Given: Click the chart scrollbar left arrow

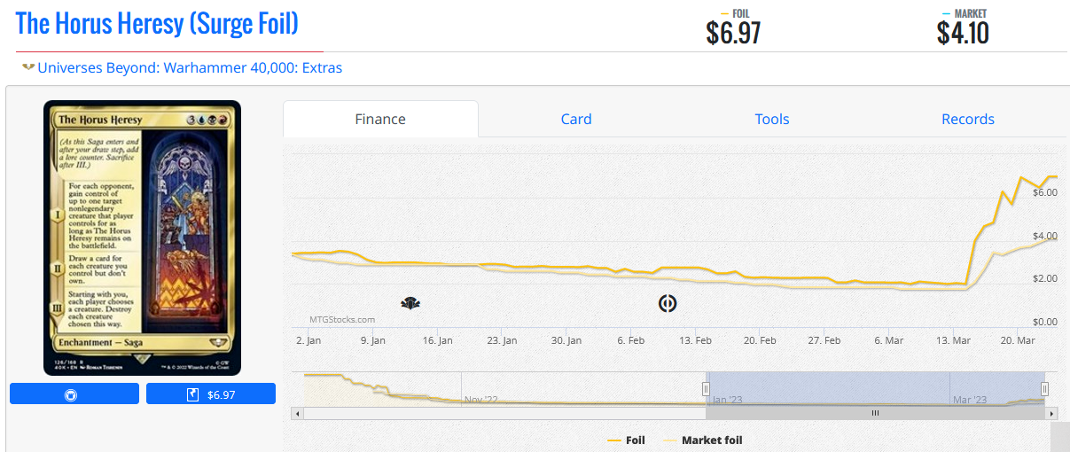Looking at the screenshot, I should click(298, 413).
